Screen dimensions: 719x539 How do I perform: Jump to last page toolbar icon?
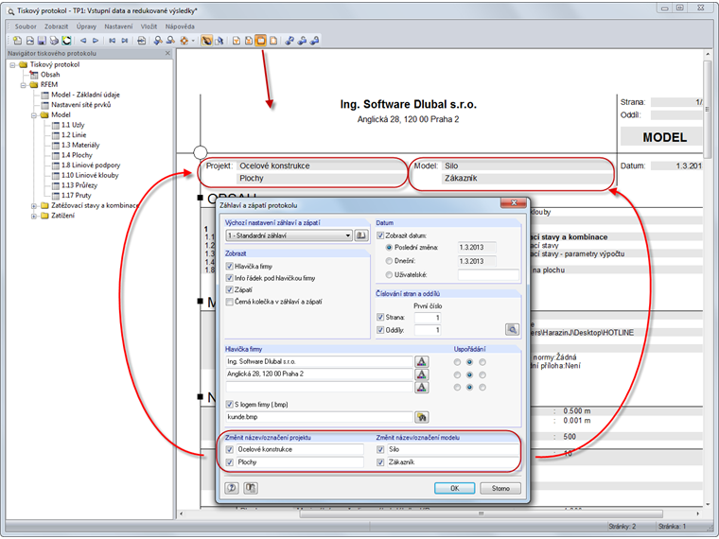125,41
